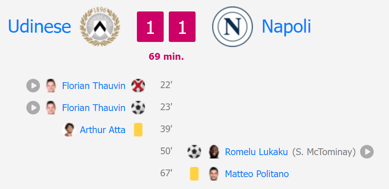Open the Udinese team link
389x189 pixels.
pyautogui.click(x=40, y=26)
